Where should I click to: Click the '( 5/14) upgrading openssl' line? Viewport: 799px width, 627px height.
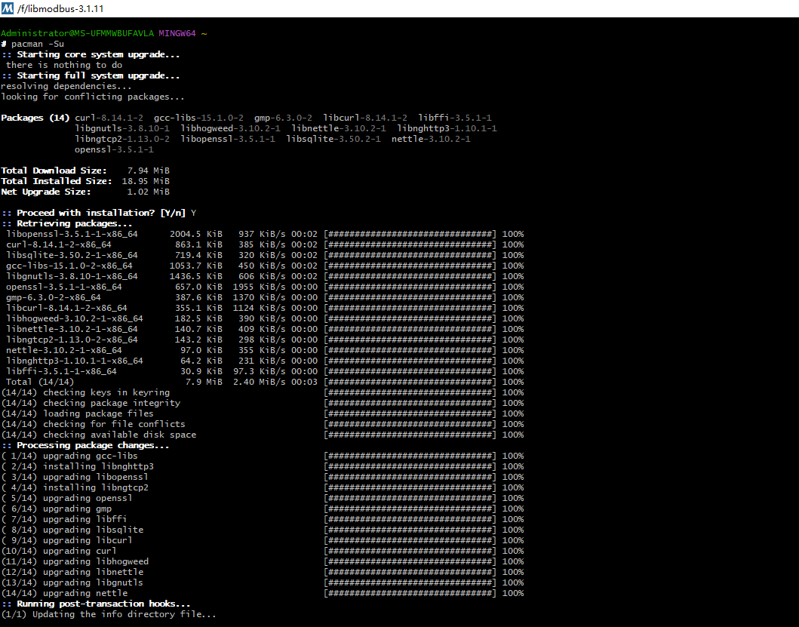[66, 499]
